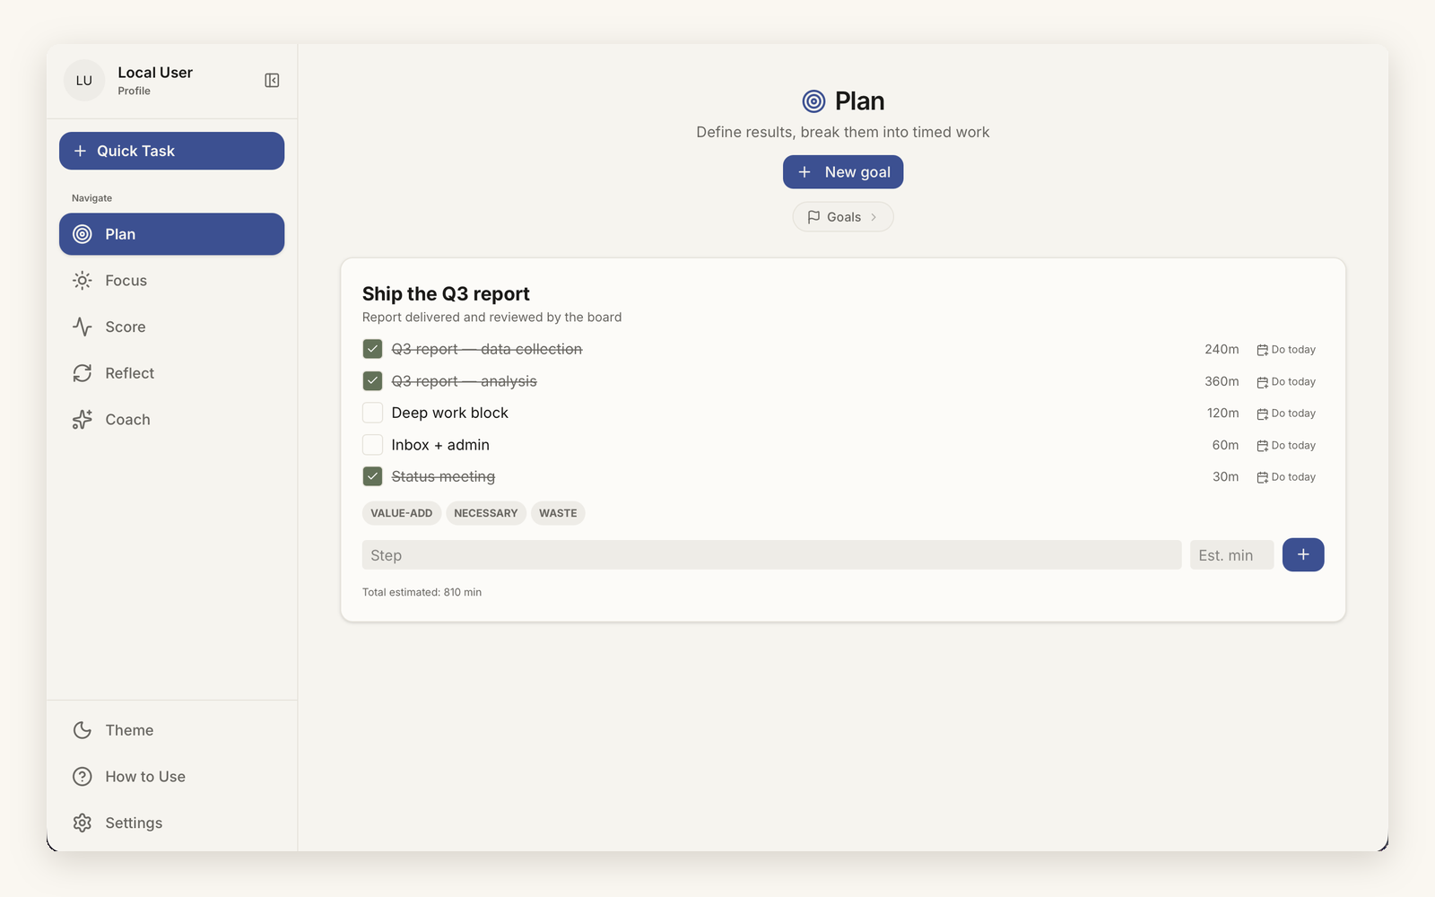Toggle the NECESSARY tag
The width and height of the screenshot is (1435, 897).
486,513
